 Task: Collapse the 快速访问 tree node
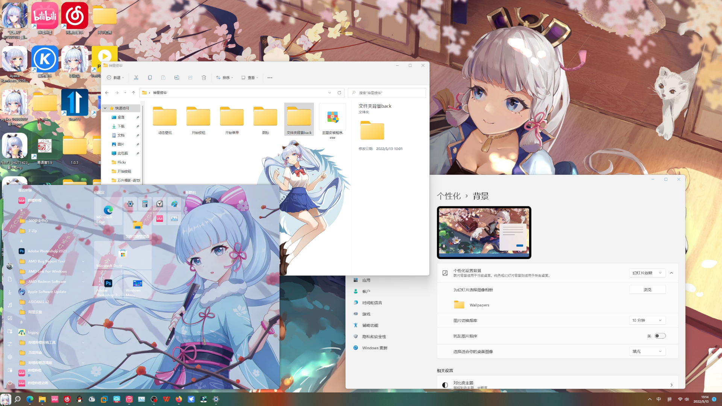click(105, 108)
